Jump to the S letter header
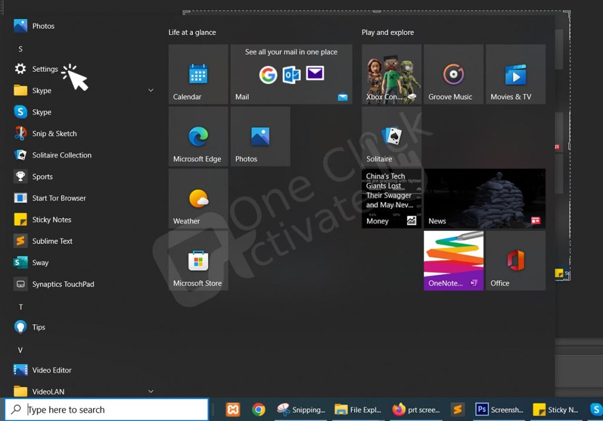Screen dimensions: 603x421 click(x=21, y=49)
